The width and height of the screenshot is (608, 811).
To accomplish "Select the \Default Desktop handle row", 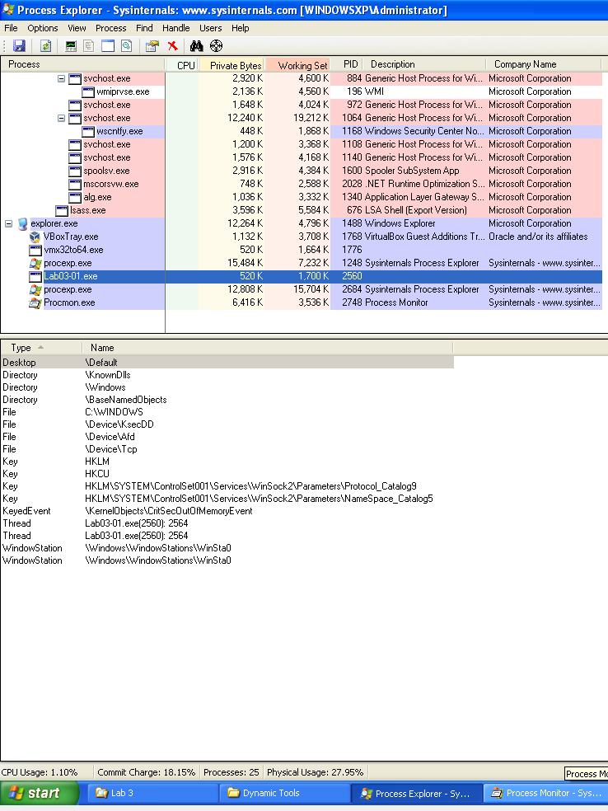I will (227, 363).
